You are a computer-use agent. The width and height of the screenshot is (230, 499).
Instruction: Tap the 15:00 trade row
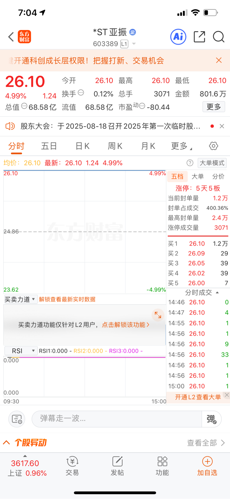pyautogui.click(x=198, y=386)
